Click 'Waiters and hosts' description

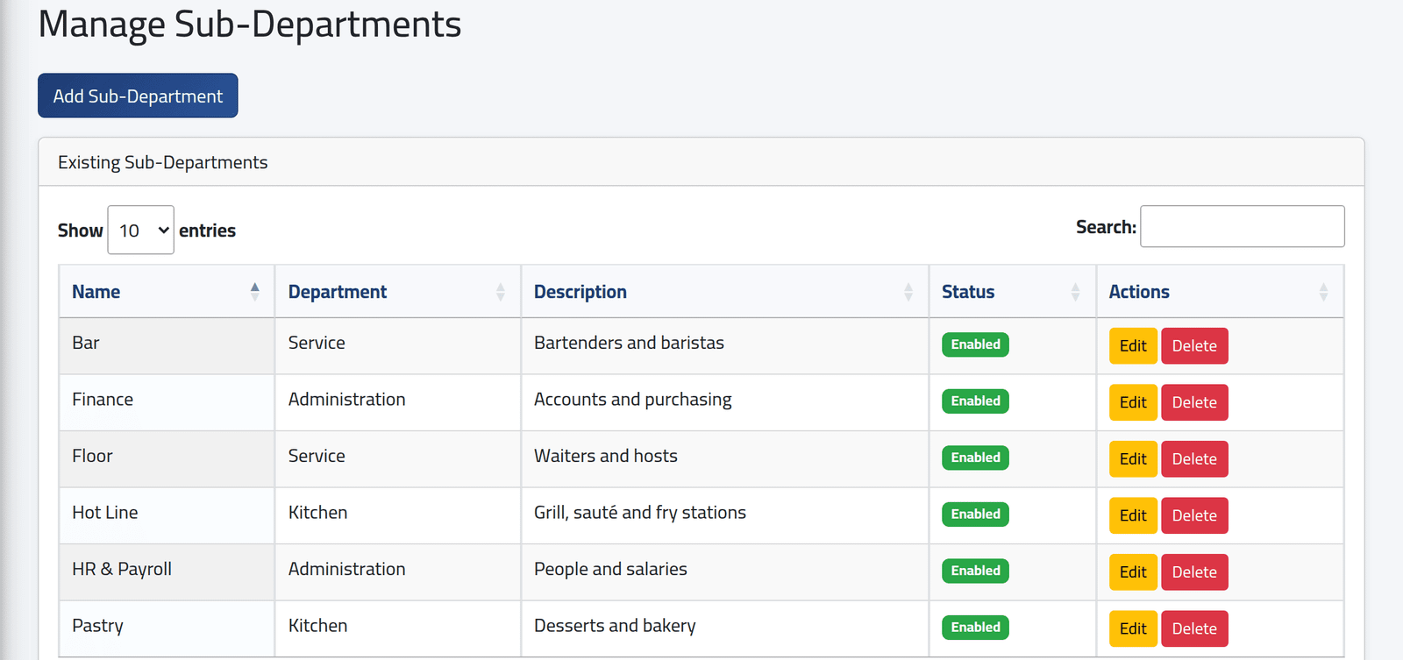tap(606, 456)
